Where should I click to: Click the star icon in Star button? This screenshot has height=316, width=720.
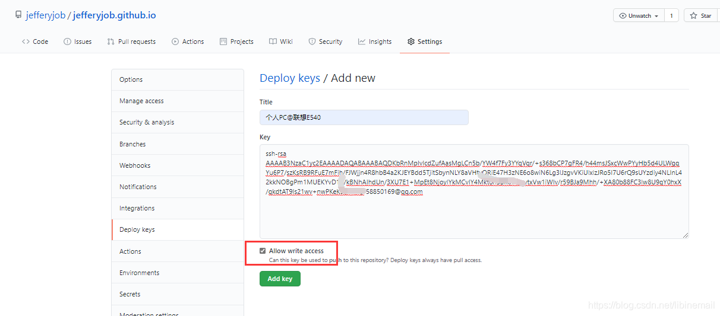(x=693, y=16)
